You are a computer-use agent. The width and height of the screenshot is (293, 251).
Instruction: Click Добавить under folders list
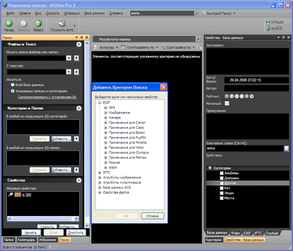point(62,170)
